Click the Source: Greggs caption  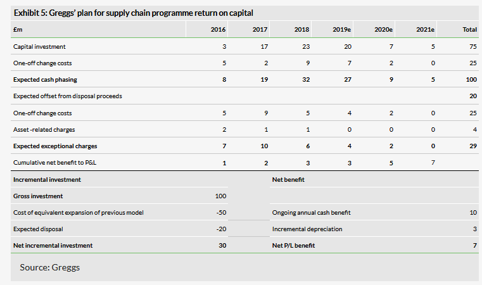50,267
